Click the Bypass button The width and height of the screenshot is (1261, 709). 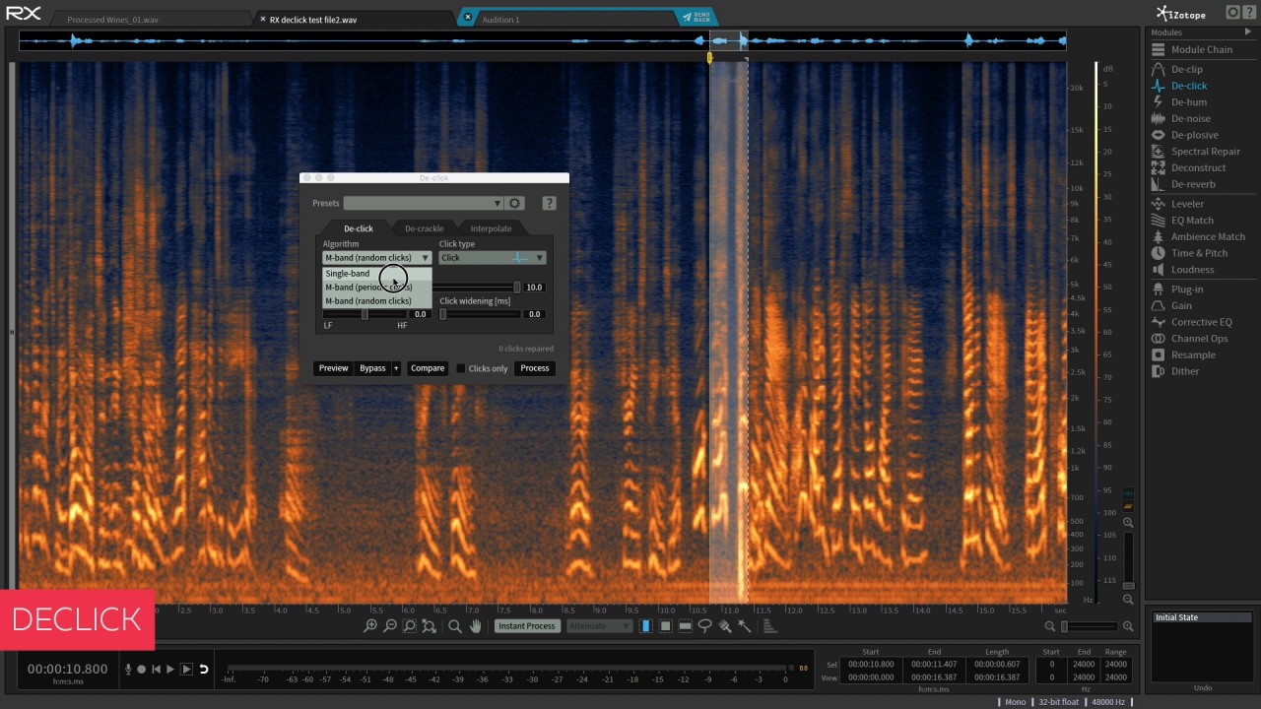point(372,368)
